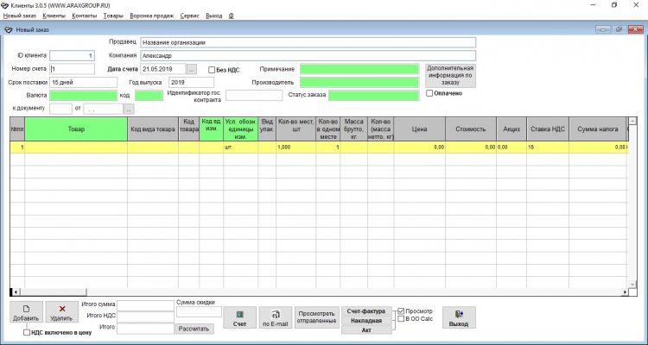Click the Счет-фактура button
The height and width of the screenshot is (345, 648).
pos(365,310)
